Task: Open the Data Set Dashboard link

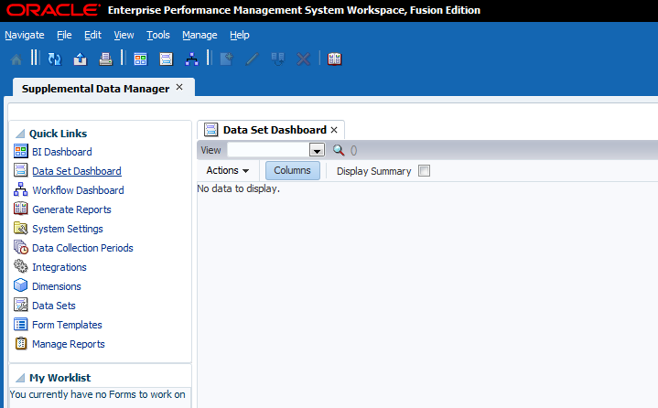Action: tap(77, 171)
